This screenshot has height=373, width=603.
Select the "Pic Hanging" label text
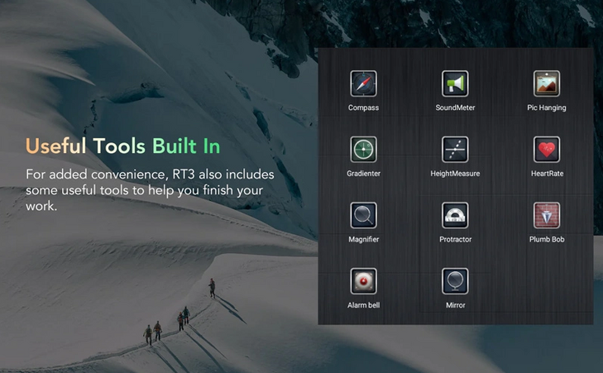tap(547, 108)
